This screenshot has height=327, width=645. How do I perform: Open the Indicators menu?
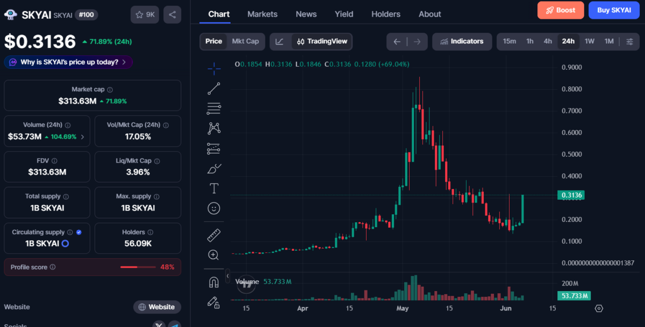point(462,41)
